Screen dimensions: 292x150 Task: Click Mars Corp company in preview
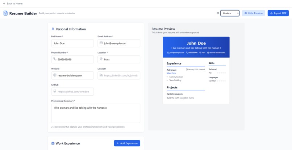click(x=171, y=73)
